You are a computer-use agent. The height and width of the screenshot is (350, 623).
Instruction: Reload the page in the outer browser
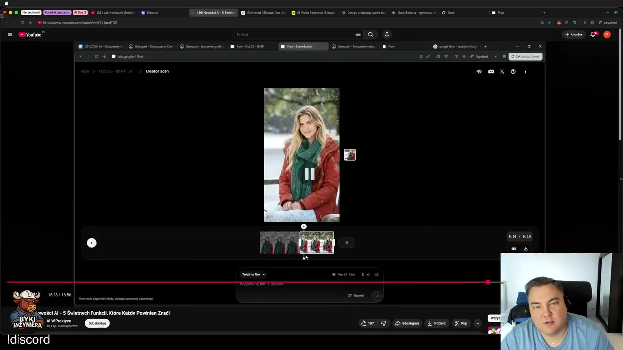[22, 22]
